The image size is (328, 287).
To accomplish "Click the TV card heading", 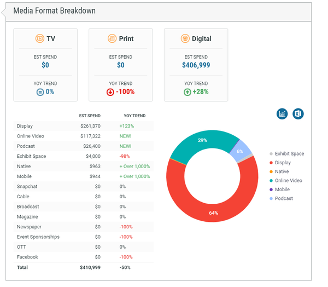I will [51, 38].
